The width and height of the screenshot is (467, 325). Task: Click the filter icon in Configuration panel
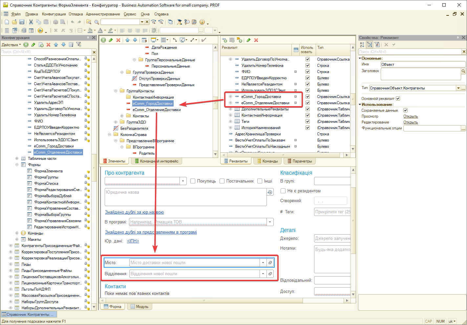(x=79, y=45)
